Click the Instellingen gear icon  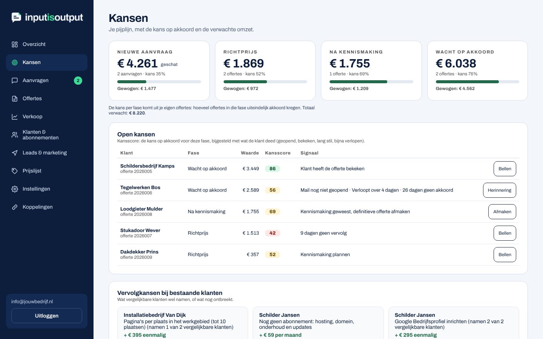15,189
